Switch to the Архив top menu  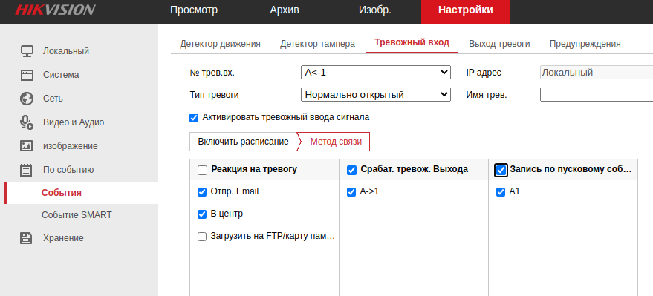click(285, 10)
